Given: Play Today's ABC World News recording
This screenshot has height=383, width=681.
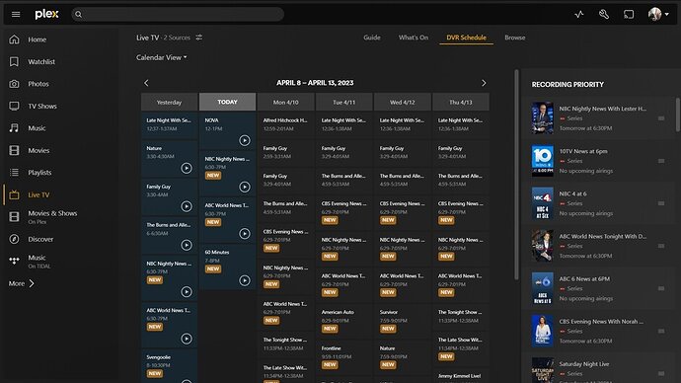Looking at the screenshot, I should click(245, 234).
